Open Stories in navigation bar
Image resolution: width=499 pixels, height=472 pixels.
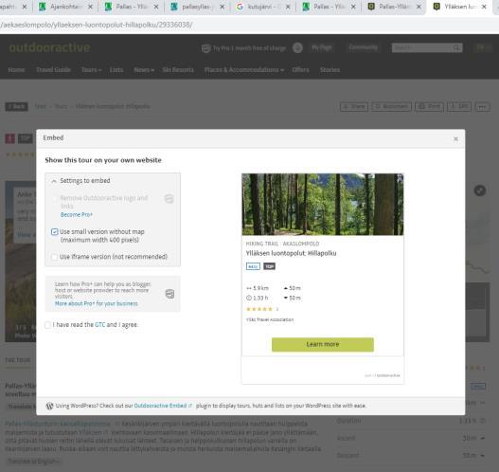tap(330, 70)
